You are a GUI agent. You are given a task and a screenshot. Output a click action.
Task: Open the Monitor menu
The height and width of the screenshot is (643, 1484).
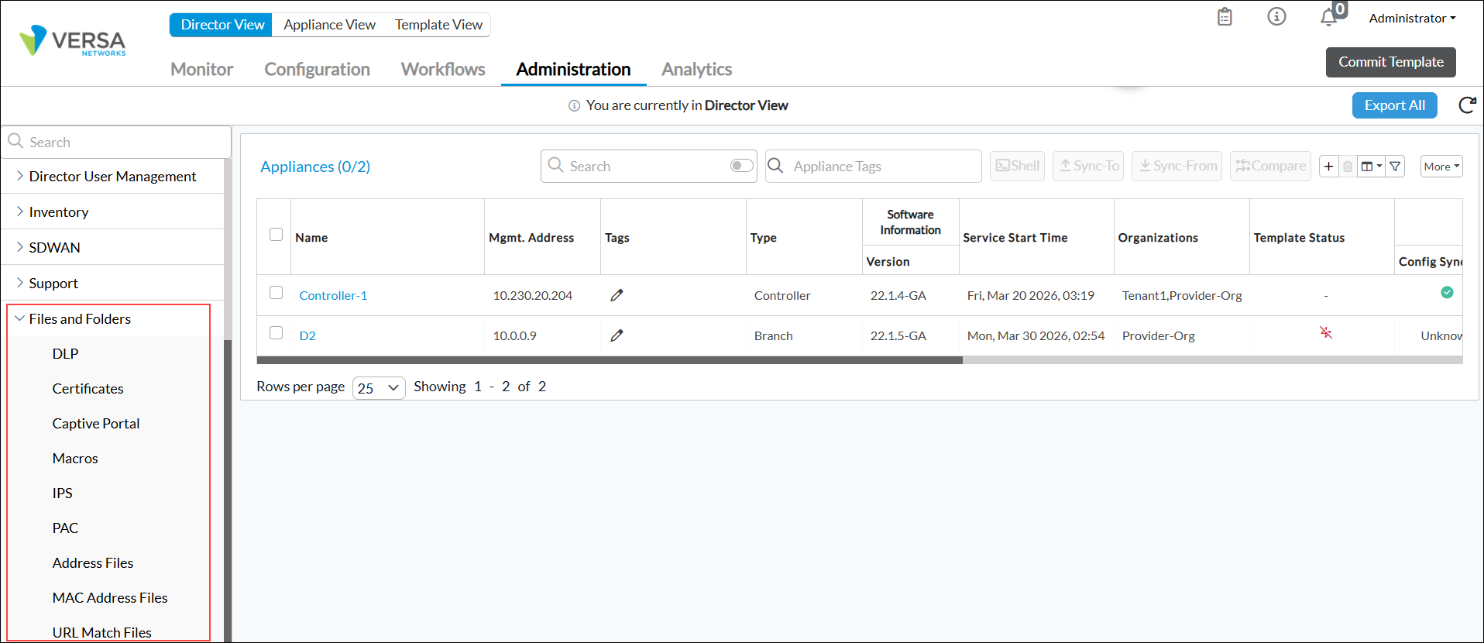(201, 69)
